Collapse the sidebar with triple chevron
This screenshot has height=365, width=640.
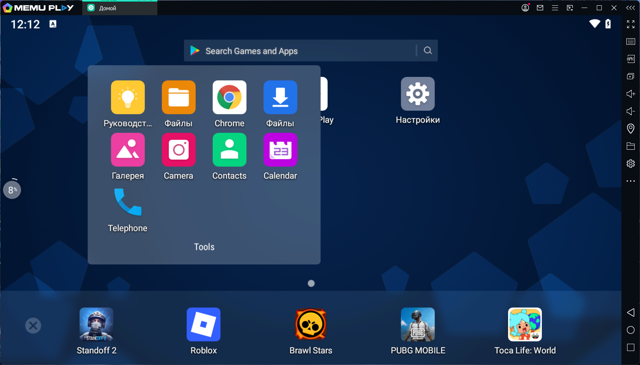[630, 8]
